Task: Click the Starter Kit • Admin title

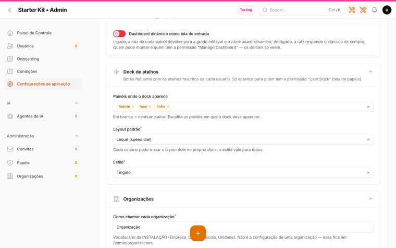Action: [x=42, y=10]
